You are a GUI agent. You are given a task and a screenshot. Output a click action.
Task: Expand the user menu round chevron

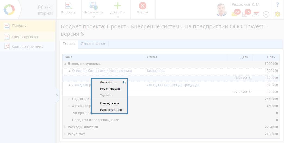pos(266,14)
